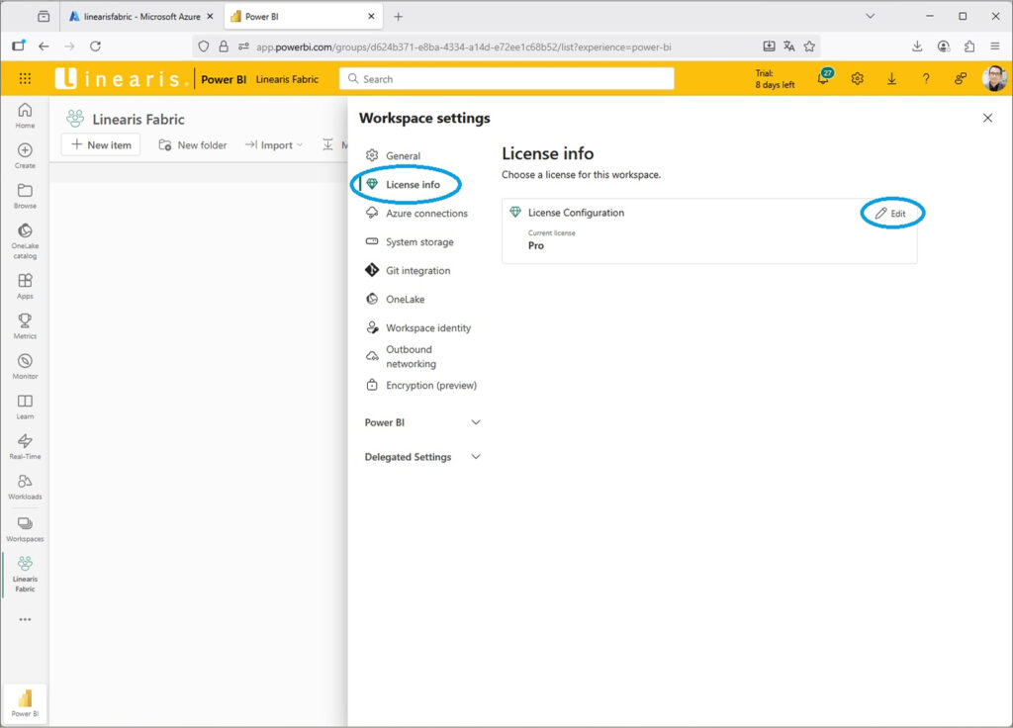The width and height of the screenshot is (1013, 728).
Task: Click the Trial 8 days left indicator
Action: (775, 79)
